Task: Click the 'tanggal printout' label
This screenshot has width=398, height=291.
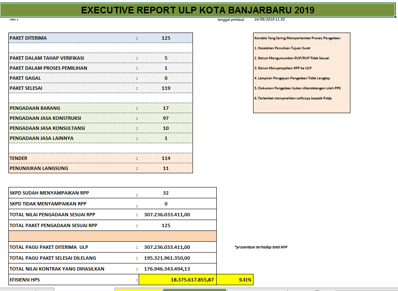Action: click(x=231, y=20)
